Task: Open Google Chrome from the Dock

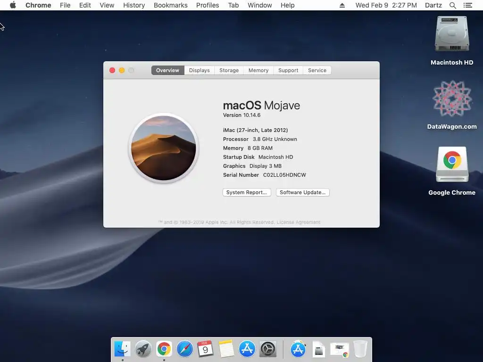Action: pyautogui.click(x=164, y=349)
